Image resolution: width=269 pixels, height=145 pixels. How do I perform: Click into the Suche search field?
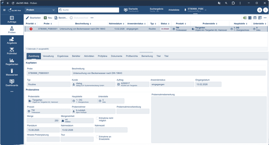91,10
